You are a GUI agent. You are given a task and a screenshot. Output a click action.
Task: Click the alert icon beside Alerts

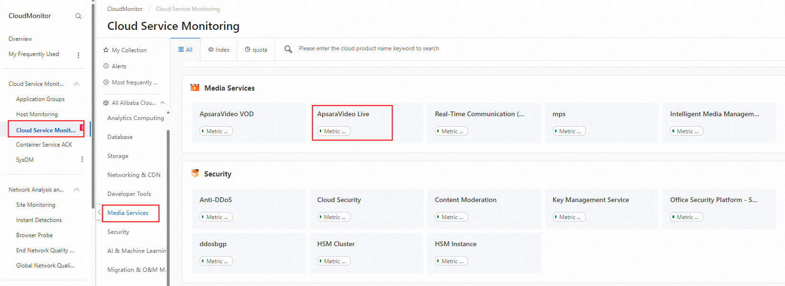[106, 66]
